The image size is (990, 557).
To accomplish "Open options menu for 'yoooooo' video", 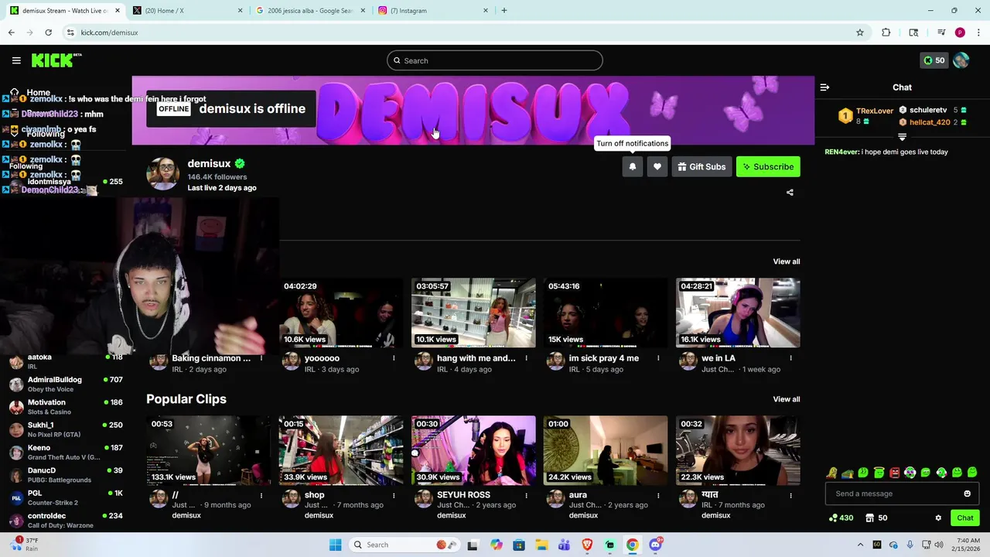I will pyautogui.click(x=394, y=358).
